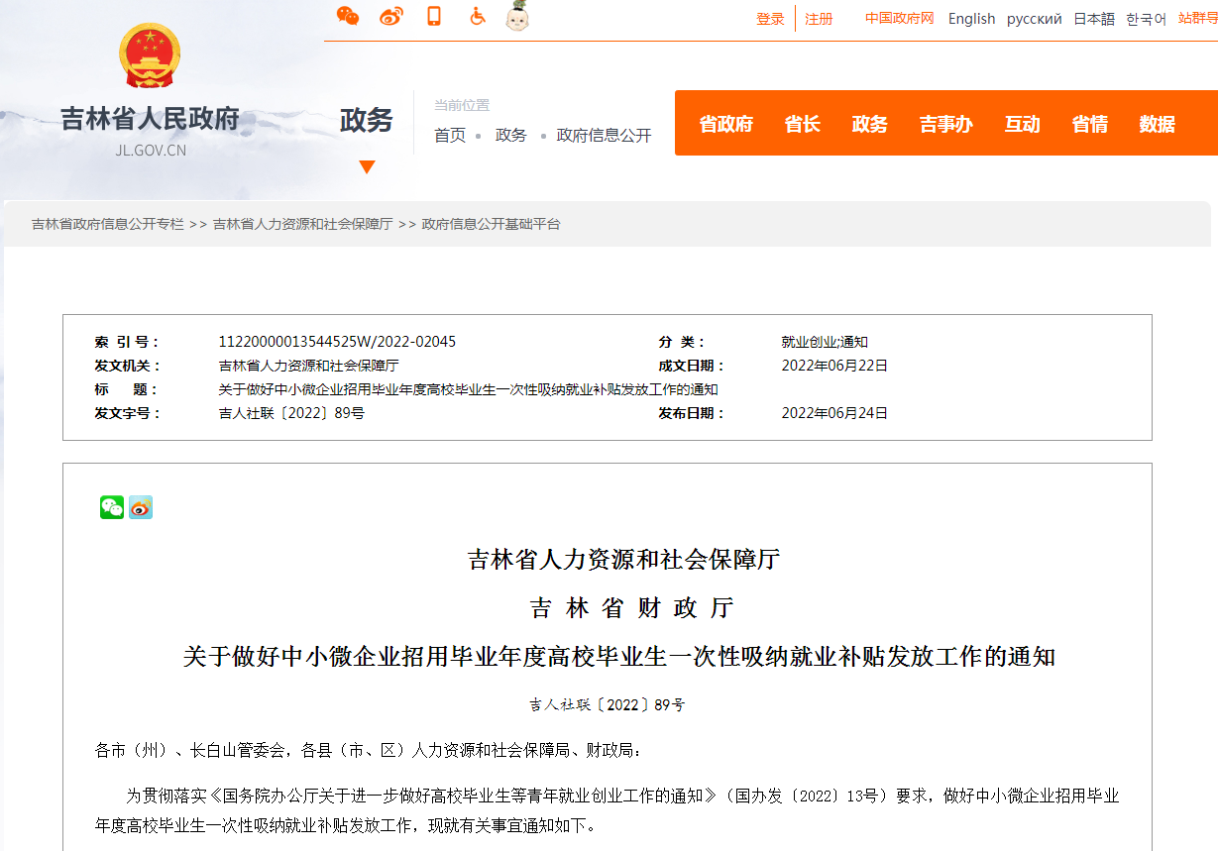Click 首页 in the breadcrumb
The width and height of the screenshot is (1218, 851).
pos(450,136)
